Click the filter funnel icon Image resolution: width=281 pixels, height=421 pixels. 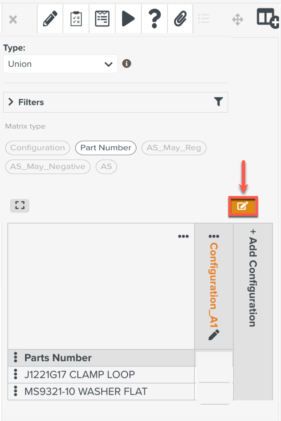pos(218,102)
